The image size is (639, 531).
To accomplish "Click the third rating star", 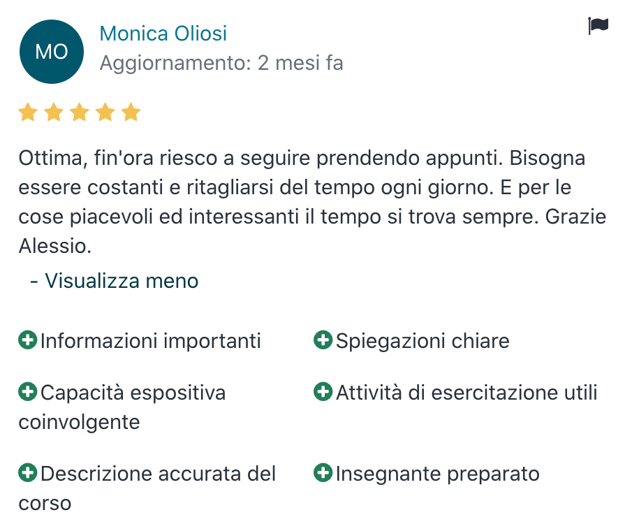I will coord(80,112).
